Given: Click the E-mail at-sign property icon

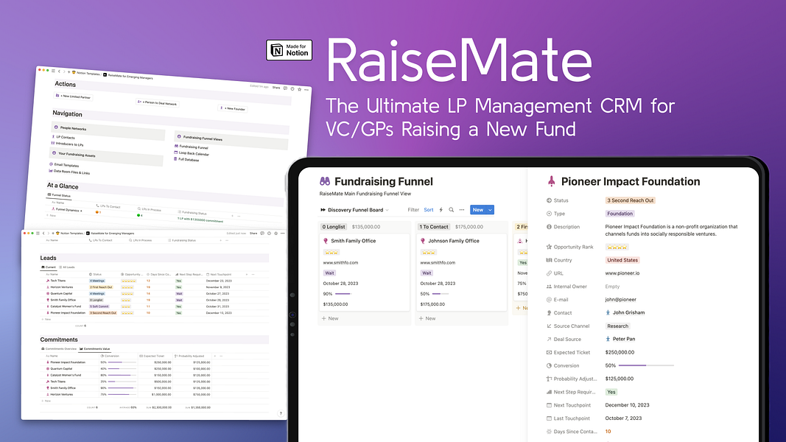Looking at the screenshot, I should click(x=549, y=300).
